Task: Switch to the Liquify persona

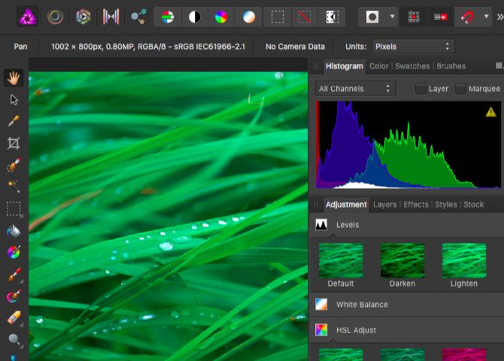Action: pyautogui.click(x=55, y=16)
